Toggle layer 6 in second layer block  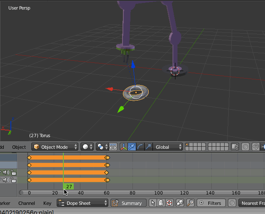point(210,145)
